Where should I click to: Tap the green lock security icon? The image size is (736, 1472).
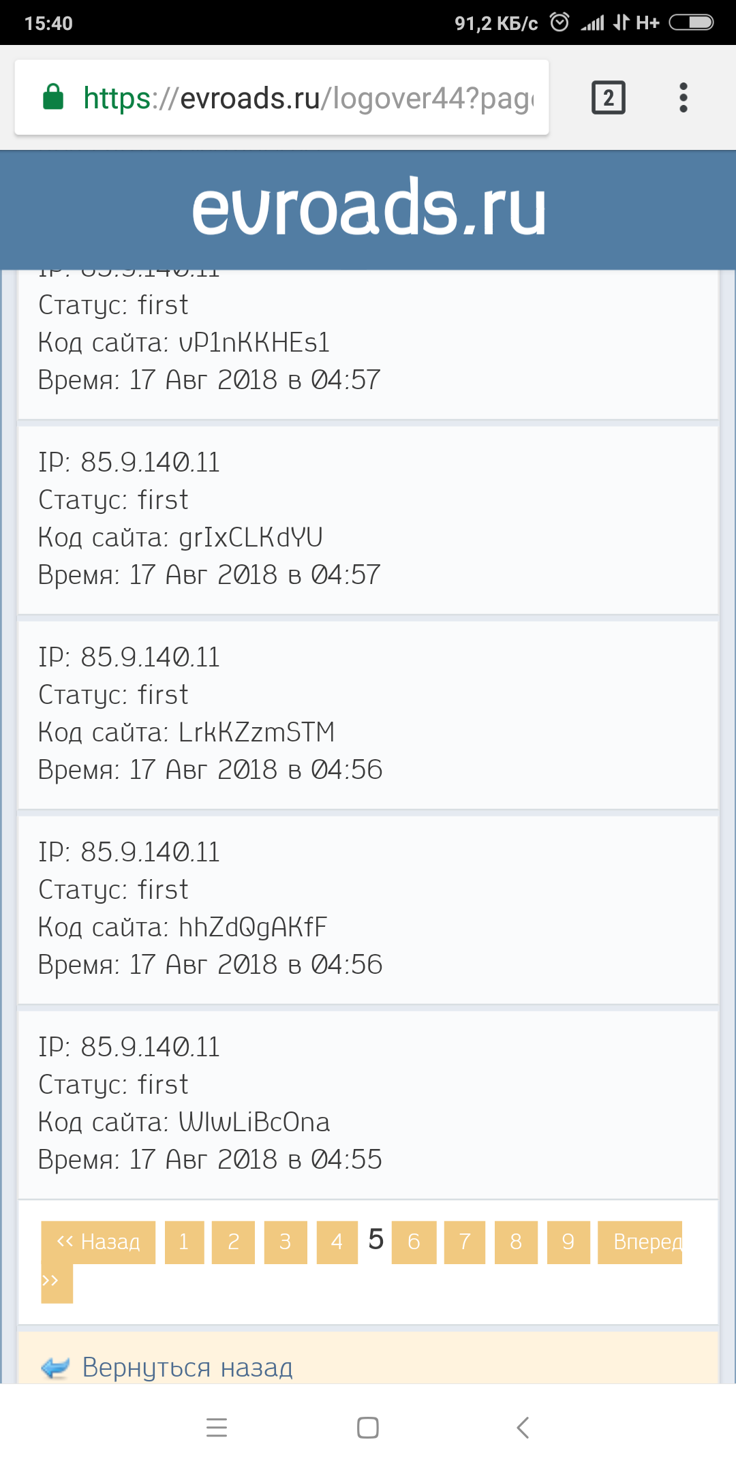[x=53, y=97]
